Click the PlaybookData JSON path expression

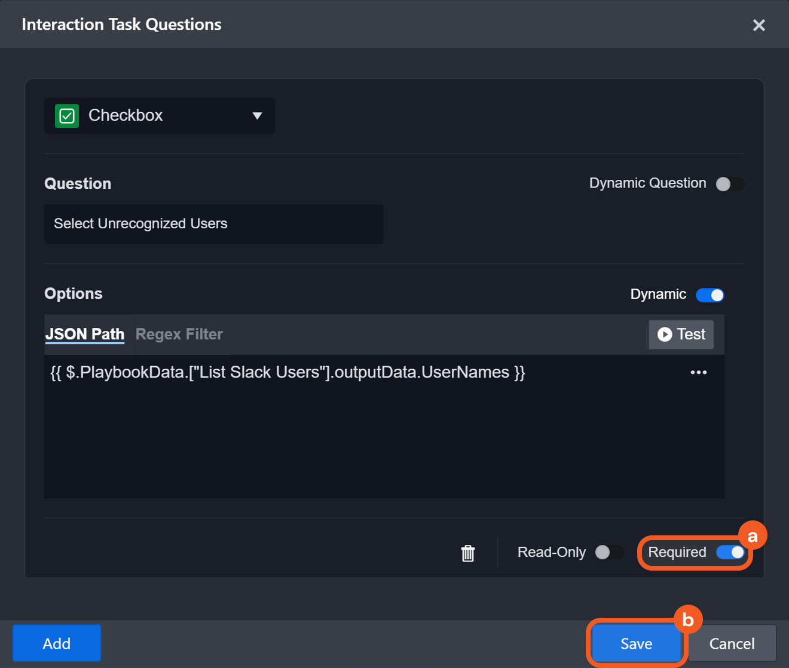pos(288,372)
